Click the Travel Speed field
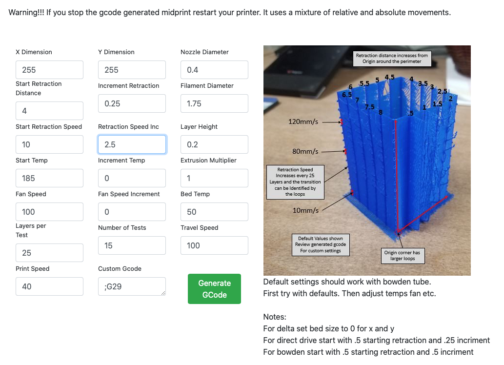504x365 pixels. pos(214,245)
